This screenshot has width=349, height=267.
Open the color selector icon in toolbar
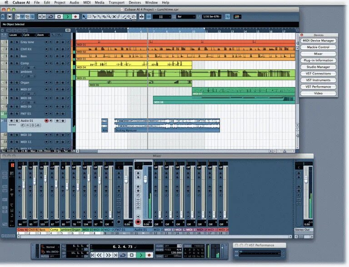[237, 17]
